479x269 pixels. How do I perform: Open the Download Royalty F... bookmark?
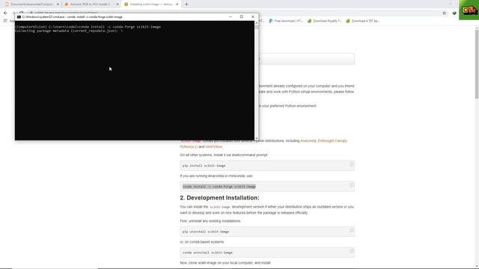[x=324, y=21]
